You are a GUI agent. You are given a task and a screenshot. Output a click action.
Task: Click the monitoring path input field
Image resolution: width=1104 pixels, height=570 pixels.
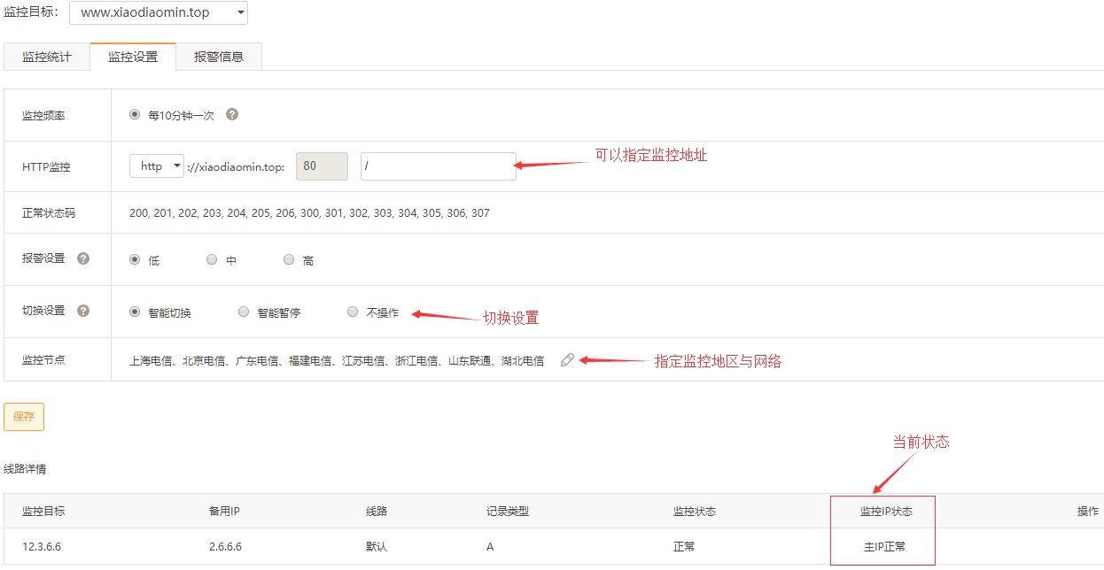(x=438, y=166)
